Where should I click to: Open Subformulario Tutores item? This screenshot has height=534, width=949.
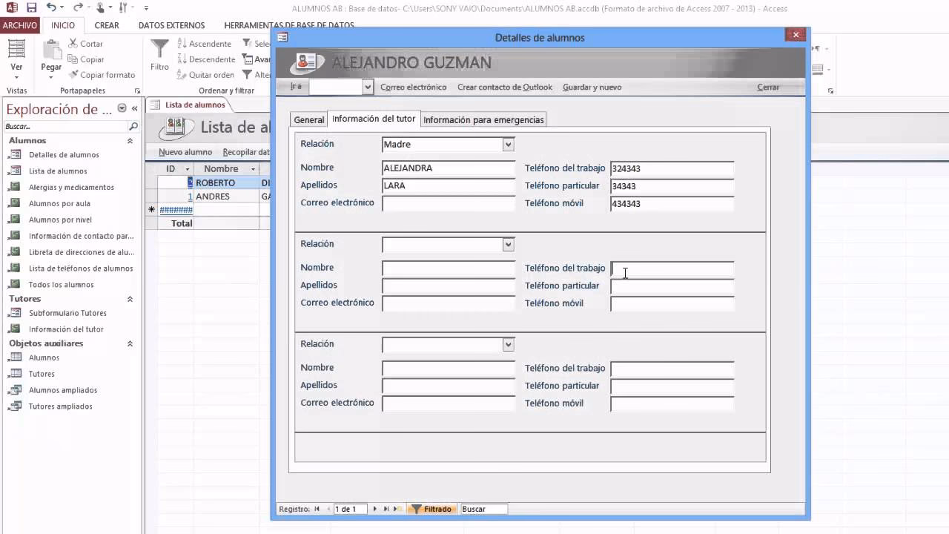(x=67, y=313)
